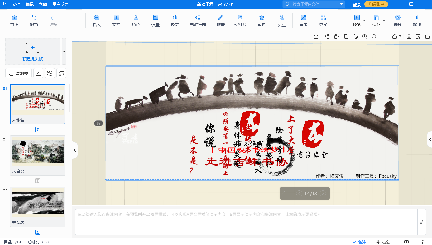432x245 pixels.
Task: Click the 撤销 undo button
Action: [34, 21]
